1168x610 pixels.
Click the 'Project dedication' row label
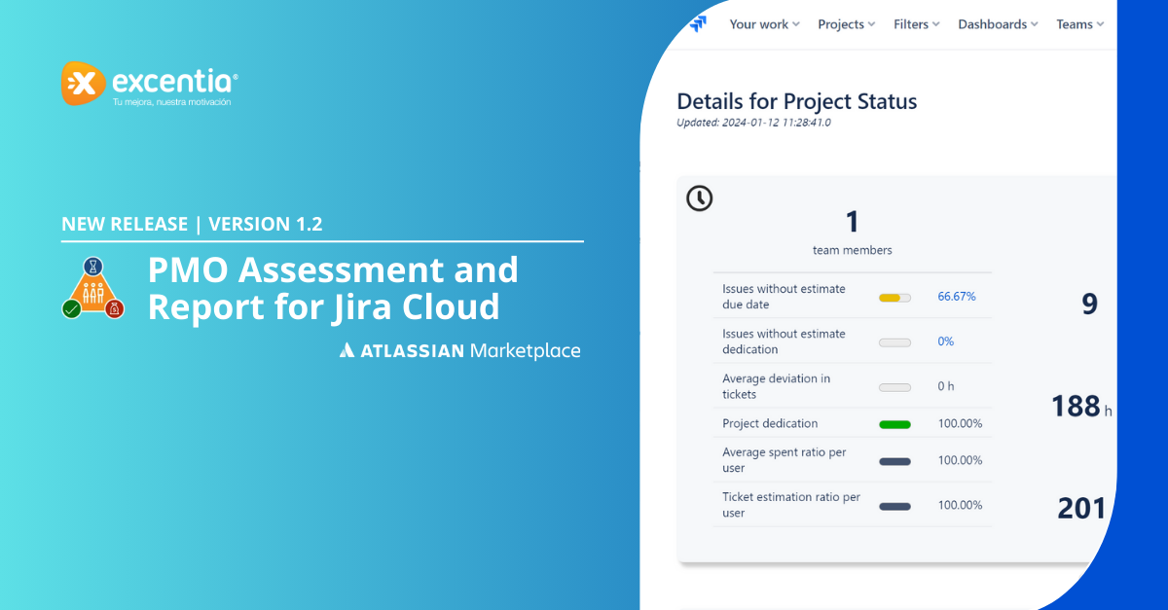coord(770,423)
